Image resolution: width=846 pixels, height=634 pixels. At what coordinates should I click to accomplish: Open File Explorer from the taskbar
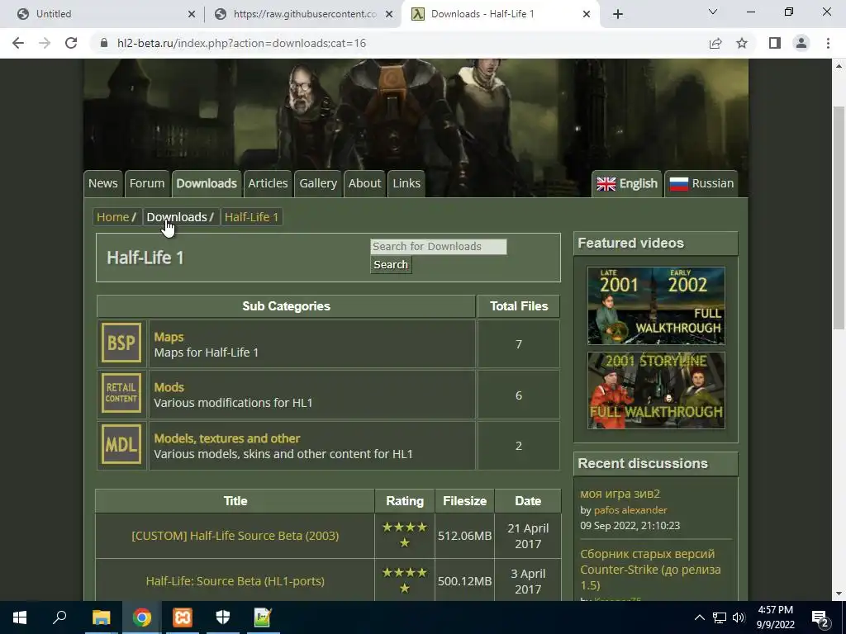point(101,617)
